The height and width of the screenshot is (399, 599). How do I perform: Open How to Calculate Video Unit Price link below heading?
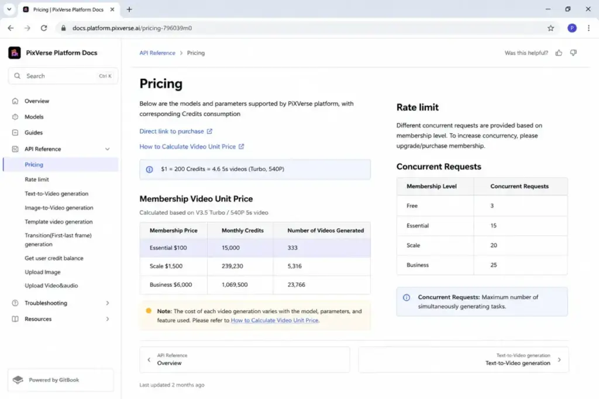pyautogui.click(x=188, y=147)
